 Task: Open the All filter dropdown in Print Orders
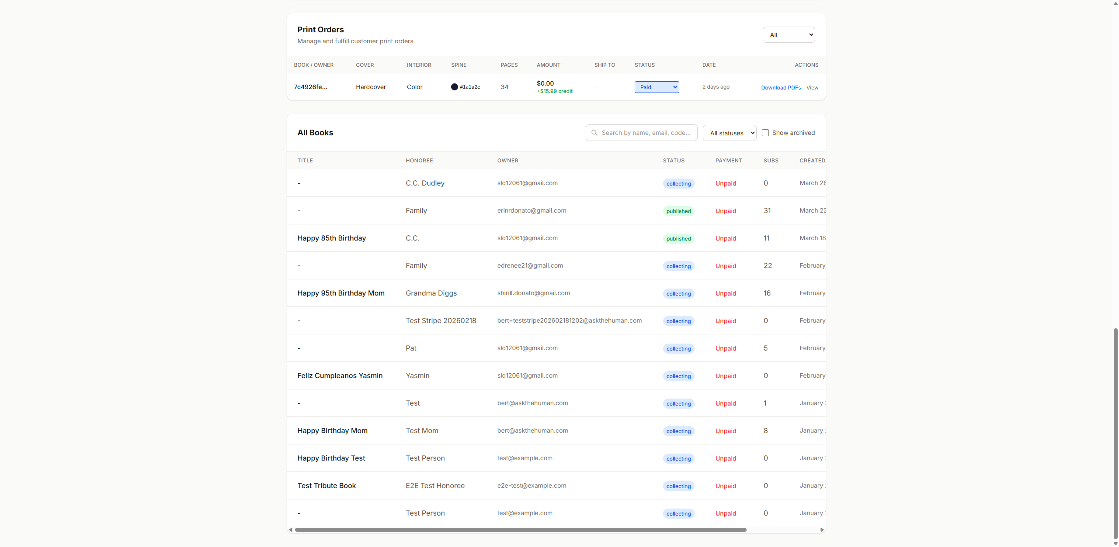click(x=788, y=34)
